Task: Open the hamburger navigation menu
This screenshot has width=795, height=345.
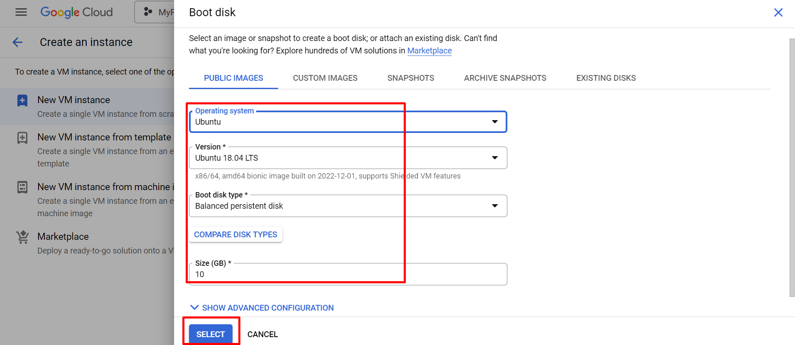Action: (21, 12)
